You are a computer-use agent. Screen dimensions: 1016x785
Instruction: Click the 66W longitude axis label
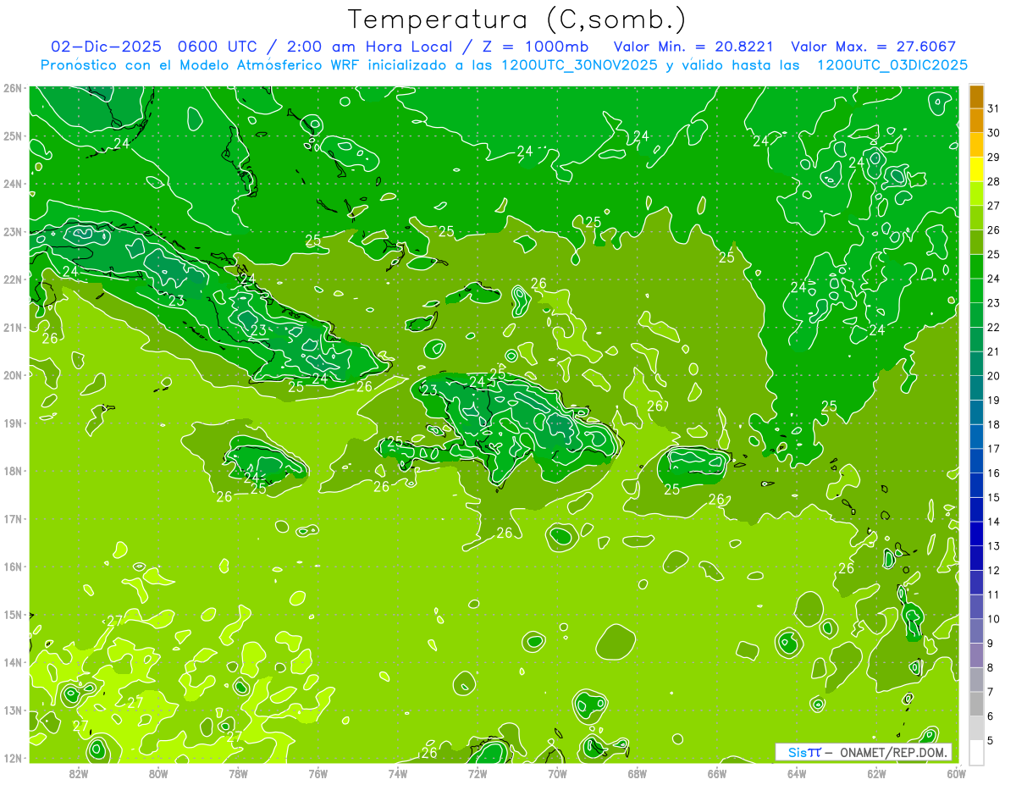717,772
